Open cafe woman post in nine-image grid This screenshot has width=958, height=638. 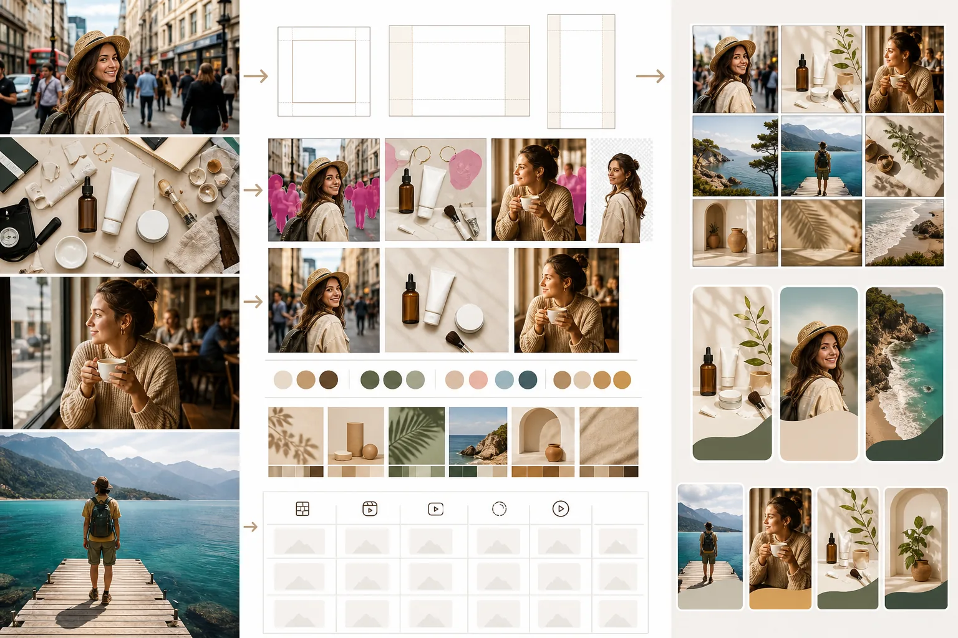click(904, 69)
